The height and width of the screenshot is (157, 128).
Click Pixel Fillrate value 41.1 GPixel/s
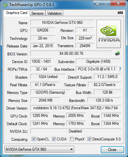[x=45, y=85]
